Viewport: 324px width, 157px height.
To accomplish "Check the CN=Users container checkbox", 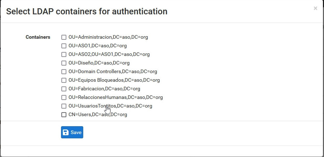I will 64,115.
